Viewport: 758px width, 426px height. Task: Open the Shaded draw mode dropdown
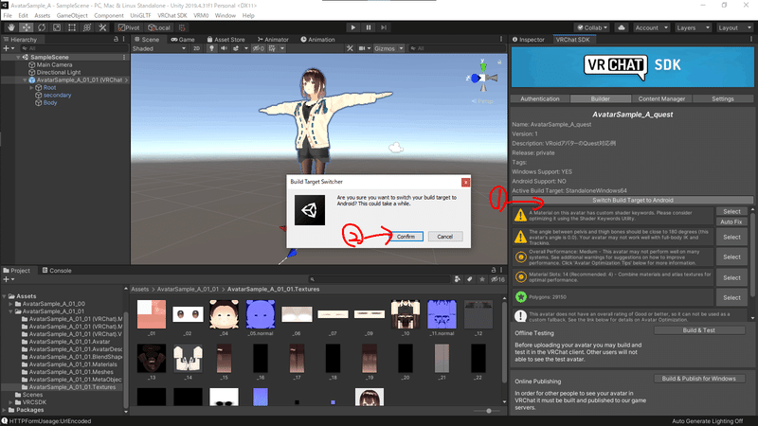(159, 48)
